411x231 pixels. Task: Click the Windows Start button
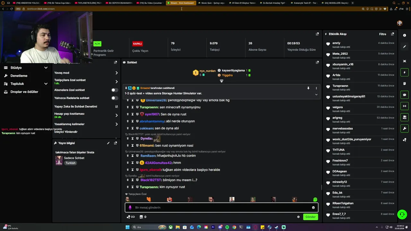coord(127,227)
